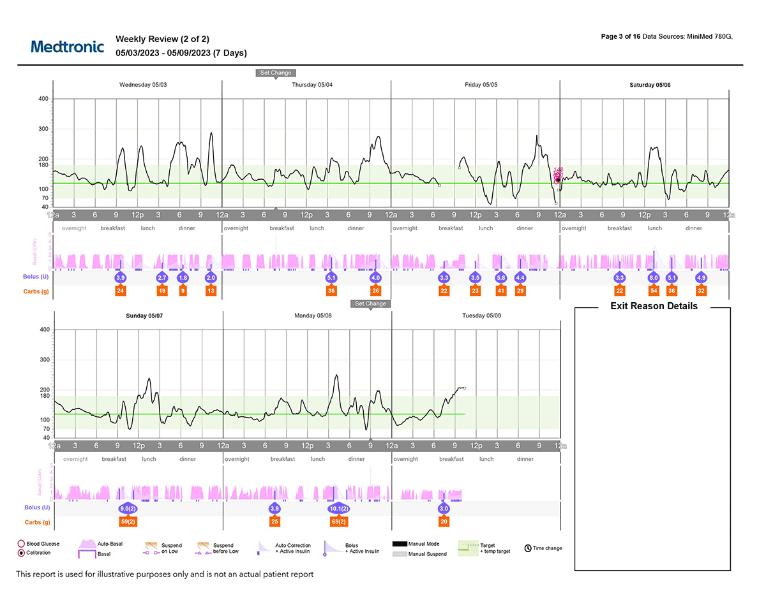Click the 2.0 U bolus bubble

[211, 278]
